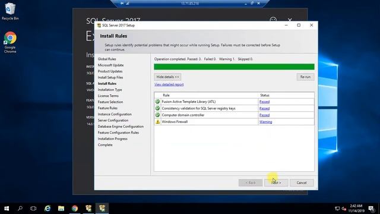Open the Action Center notifications icon

372,209
